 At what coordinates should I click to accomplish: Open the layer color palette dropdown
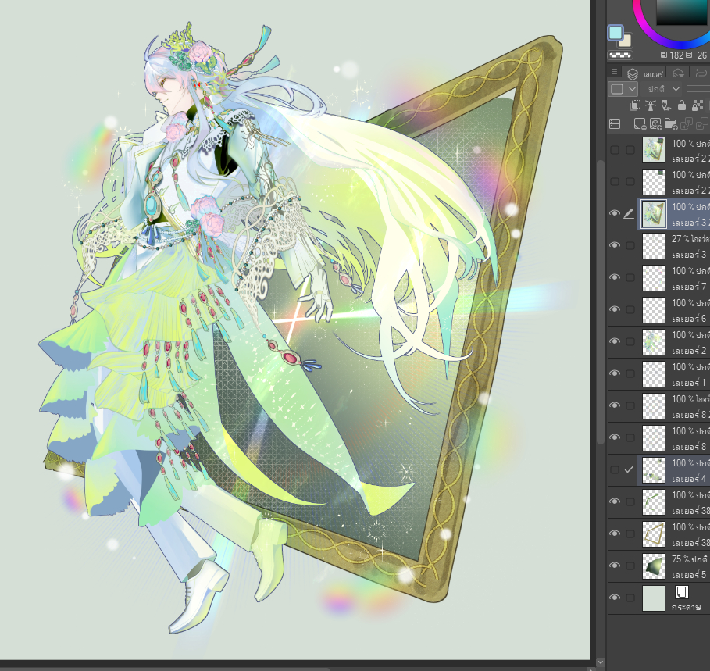click(x=623, y=89)
